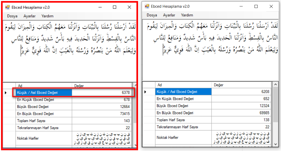Click the Değer column header in the right window
Image resolution: width=281 pixels, height=151 pixels.
pos(241,85)
